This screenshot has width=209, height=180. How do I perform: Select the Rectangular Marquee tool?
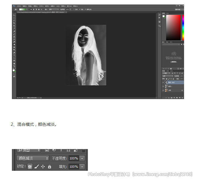click(14, 18)
